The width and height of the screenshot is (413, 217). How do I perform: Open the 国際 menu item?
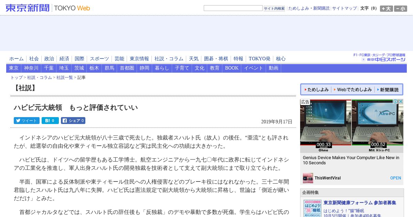pyautogui.click(x=80, y=59)
